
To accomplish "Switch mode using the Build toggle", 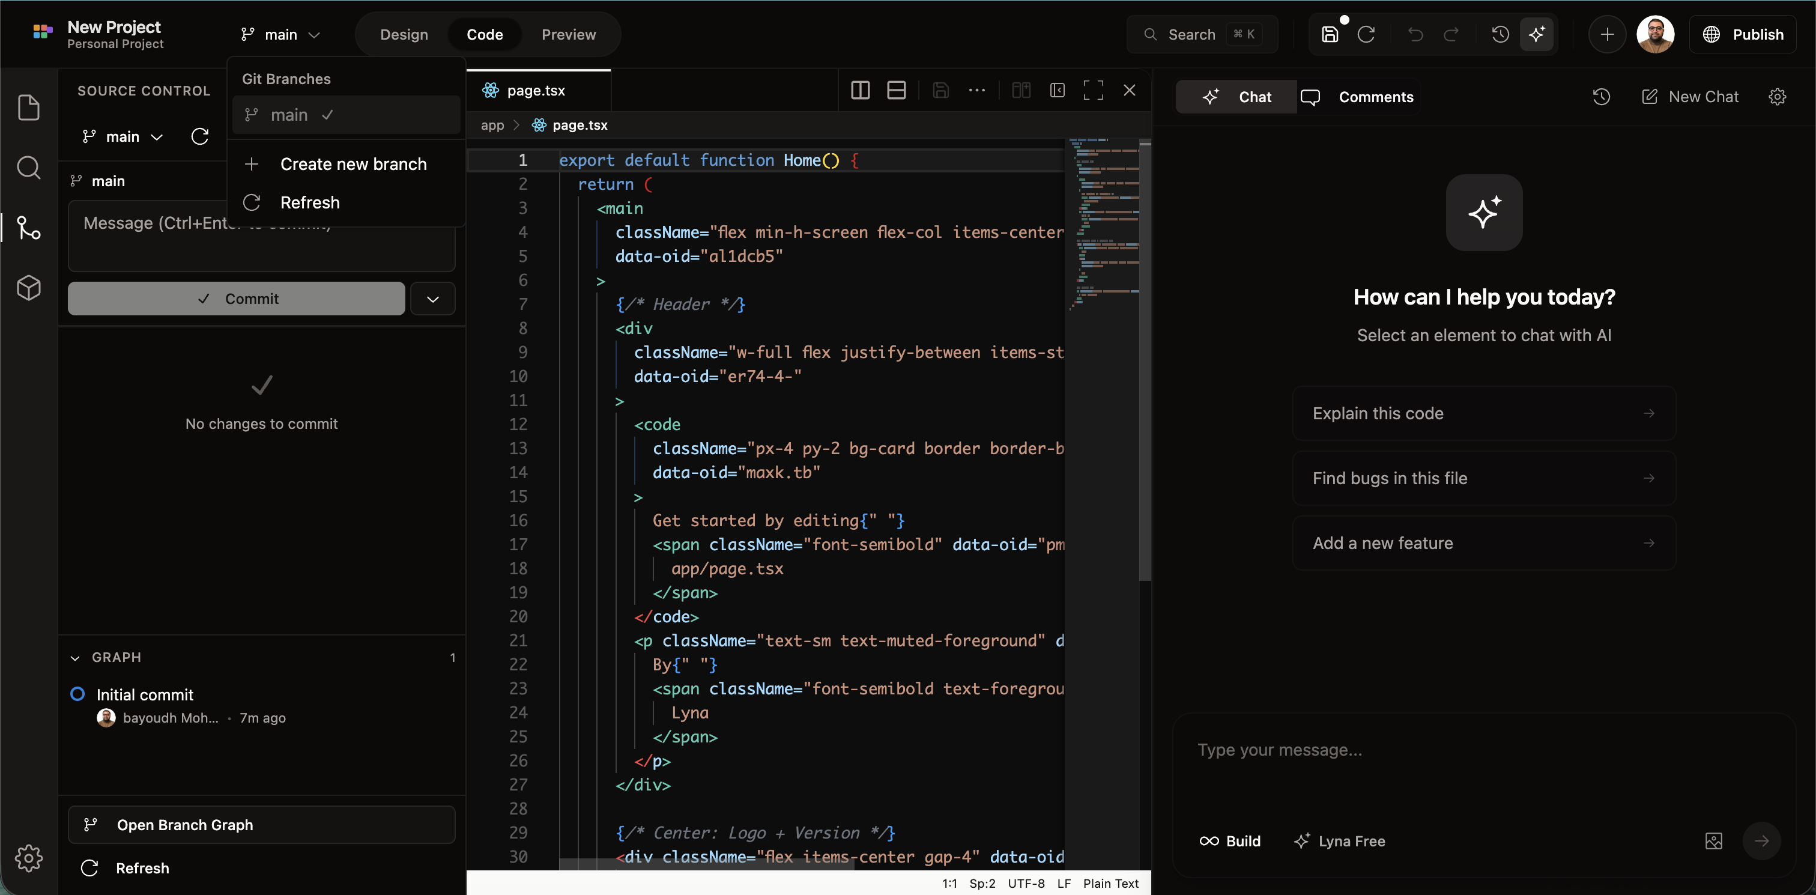I will tap(1230, 841).
